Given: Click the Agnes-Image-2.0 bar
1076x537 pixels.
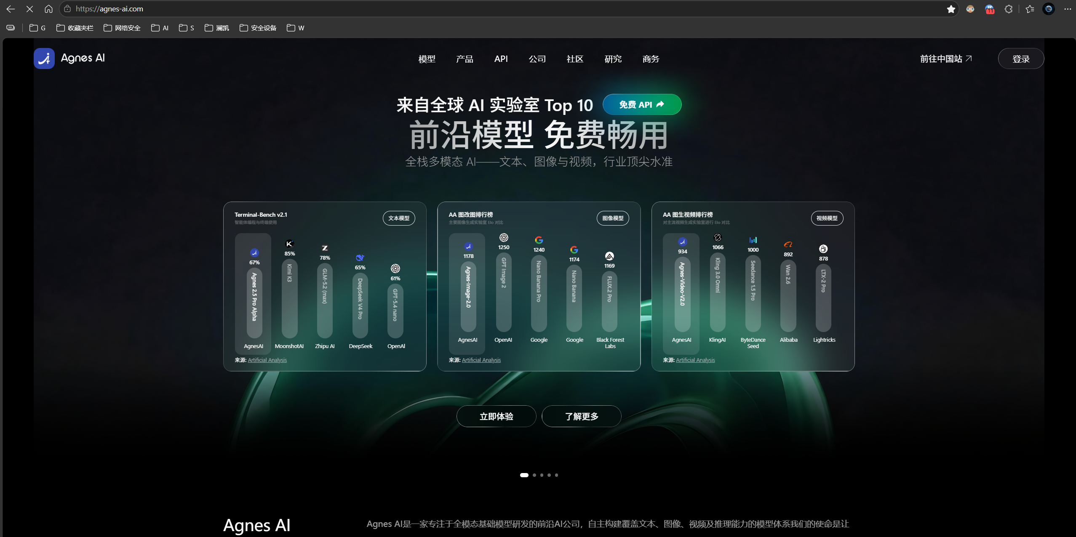Looking at the screenshot, I should coord(468,296).
